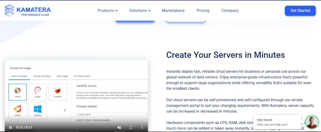
Task: Unmute the video sound
Action: [x=119, y=127]
